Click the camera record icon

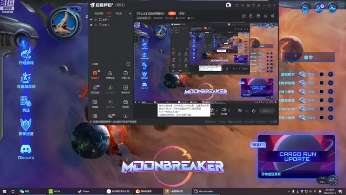pos(240,111)
